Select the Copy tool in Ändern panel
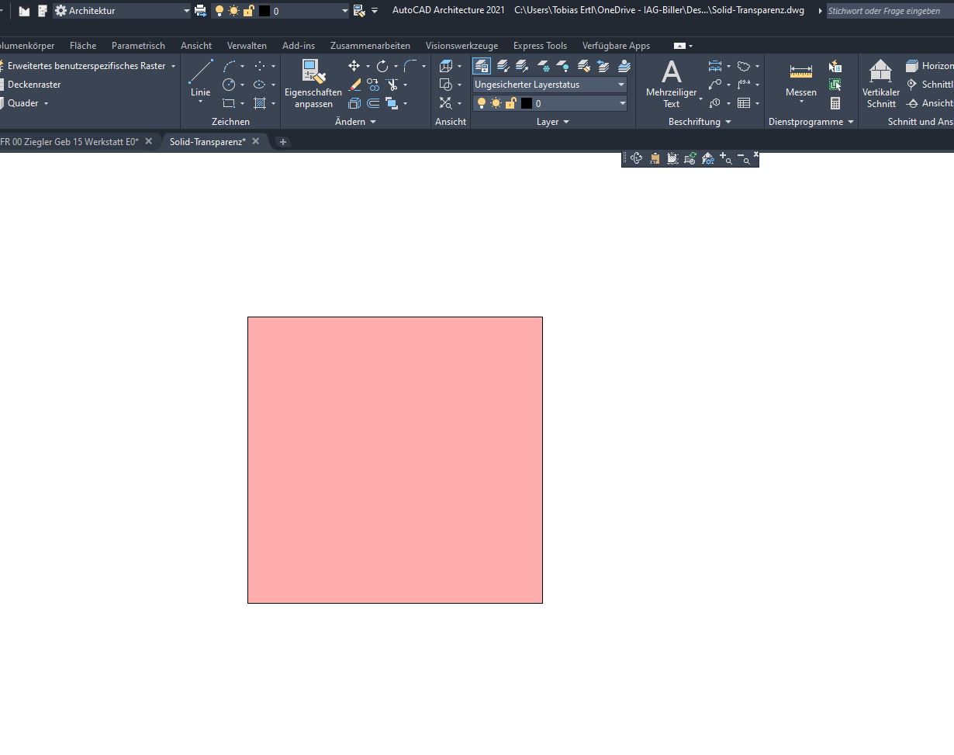954x755 pixels. coord(373,85)
